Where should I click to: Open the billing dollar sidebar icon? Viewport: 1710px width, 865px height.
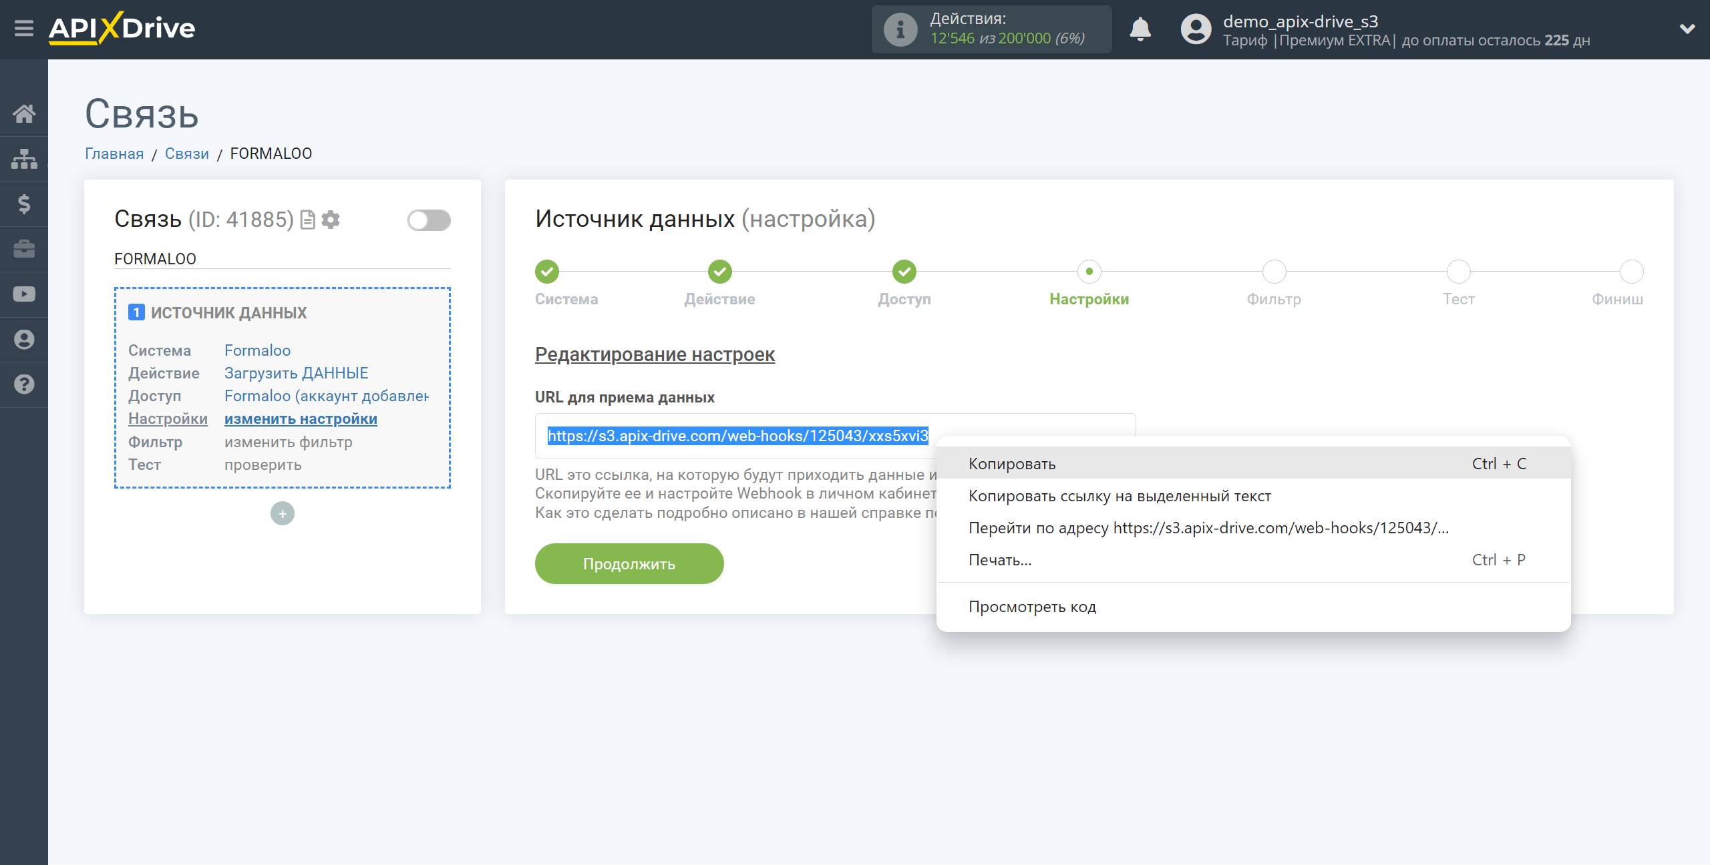click(x=24, y=204)
